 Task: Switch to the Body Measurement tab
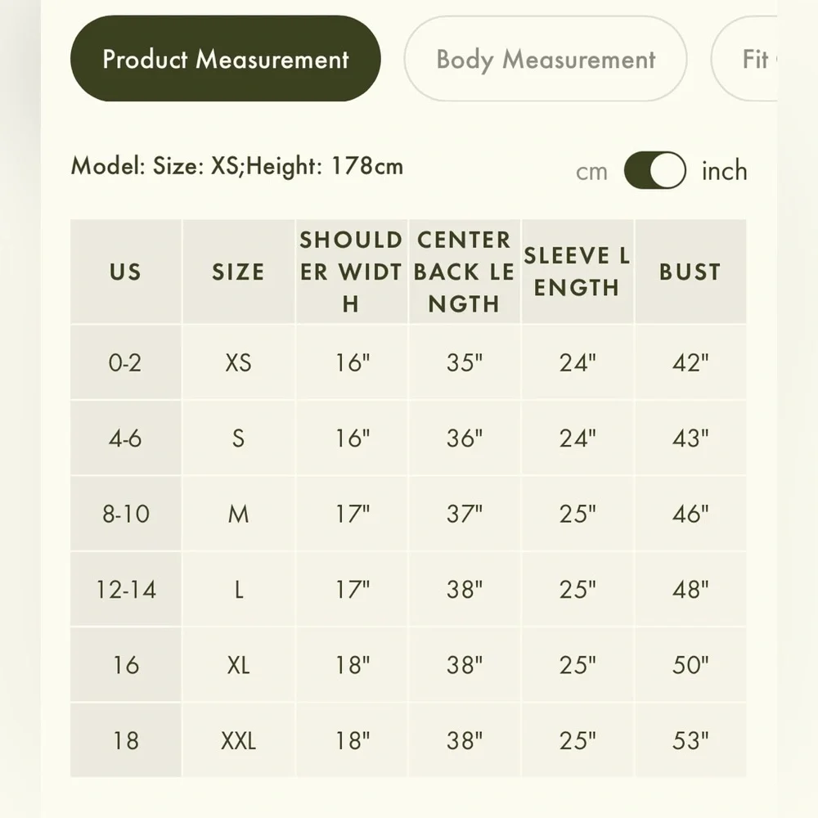click(545, 58)
